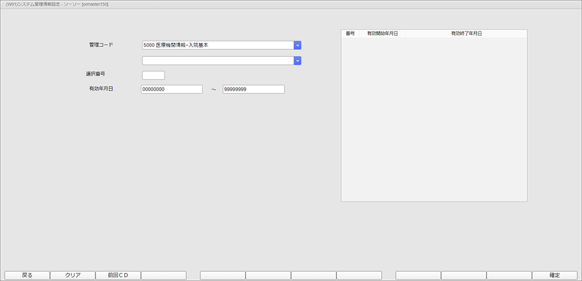Click the blank button right of 前回ＣＤ
This screenshot has width=582, height=281.
pos(164,275)
